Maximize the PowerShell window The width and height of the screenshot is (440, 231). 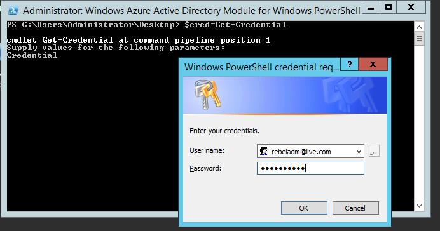(388, 8)
